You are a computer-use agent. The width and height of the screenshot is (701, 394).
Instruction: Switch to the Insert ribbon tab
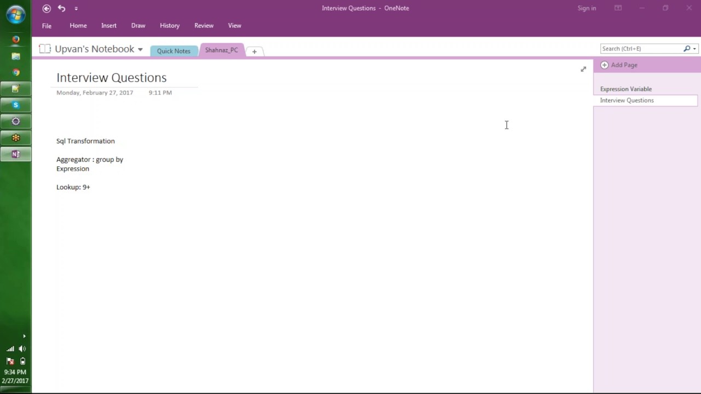pyautogui.click(x=109, y=26)
